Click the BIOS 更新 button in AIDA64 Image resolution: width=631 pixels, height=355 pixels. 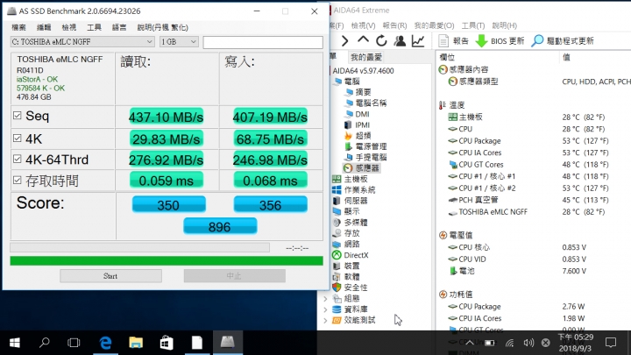500,40
